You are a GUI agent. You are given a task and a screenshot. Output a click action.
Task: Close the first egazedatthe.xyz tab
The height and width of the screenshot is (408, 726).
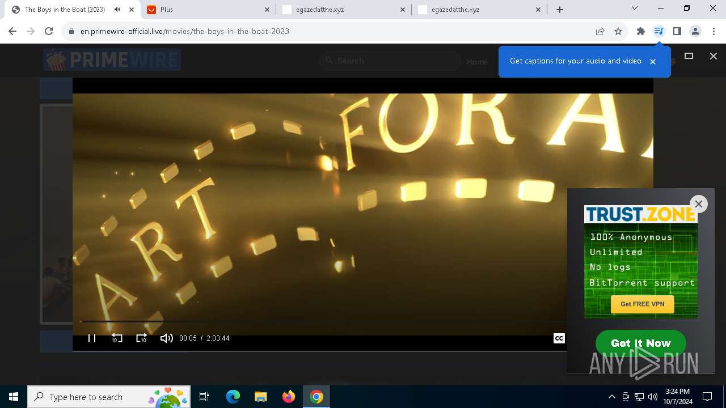(403, 10)
